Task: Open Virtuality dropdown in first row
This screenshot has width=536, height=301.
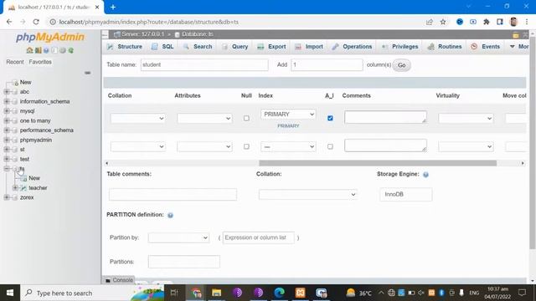Action: (466, 119)
